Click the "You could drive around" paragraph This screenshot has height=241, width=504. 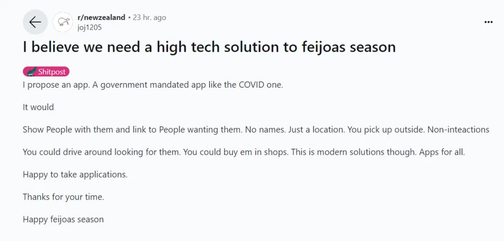[244, 152]
